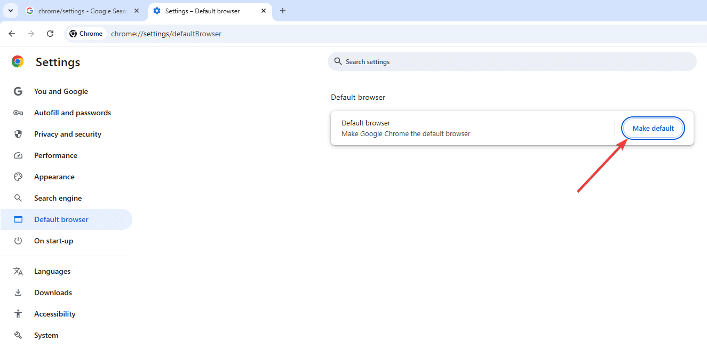Go back to previous page
Screen dimensions: 707x348
click(12, 34)
